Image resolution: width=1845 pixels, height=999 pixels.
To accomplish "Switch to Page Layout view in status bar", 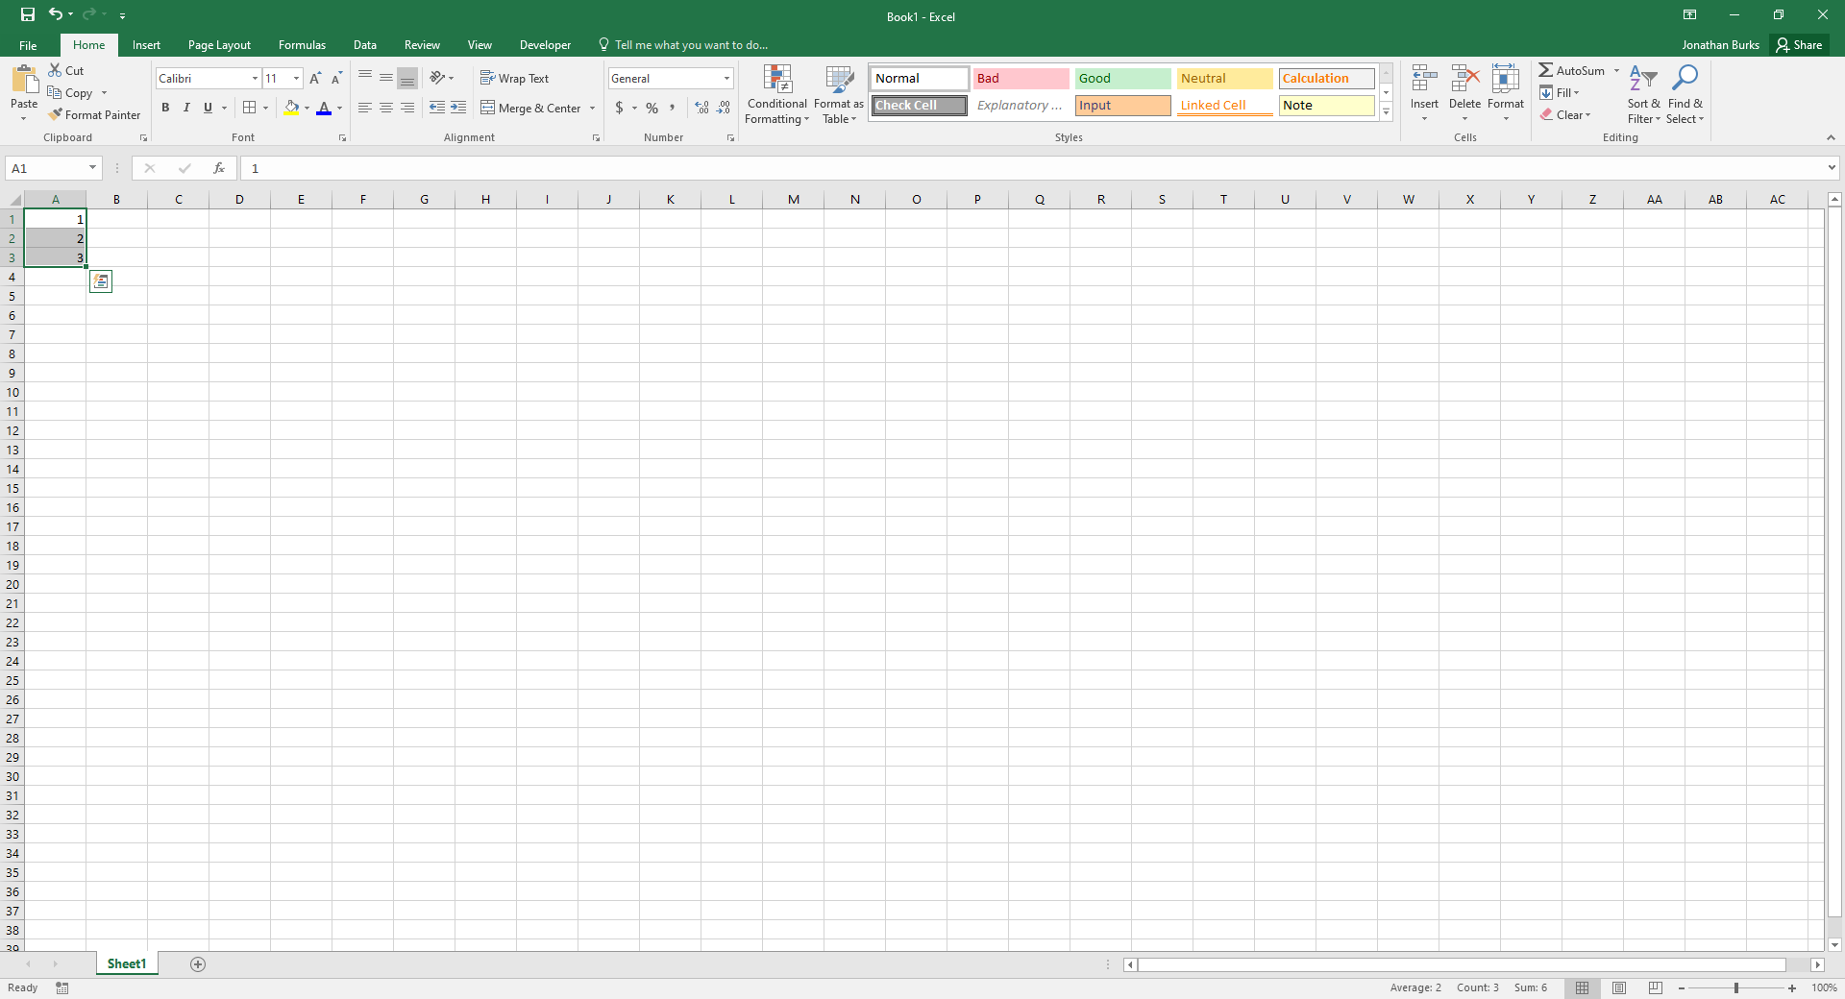I will (1619, 987).
